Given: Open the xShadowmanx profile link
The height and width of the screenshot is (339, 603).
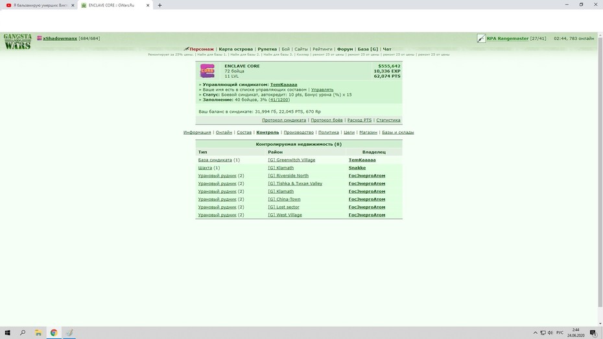Looking at the screenshot, I should click(x=60, y=38).
